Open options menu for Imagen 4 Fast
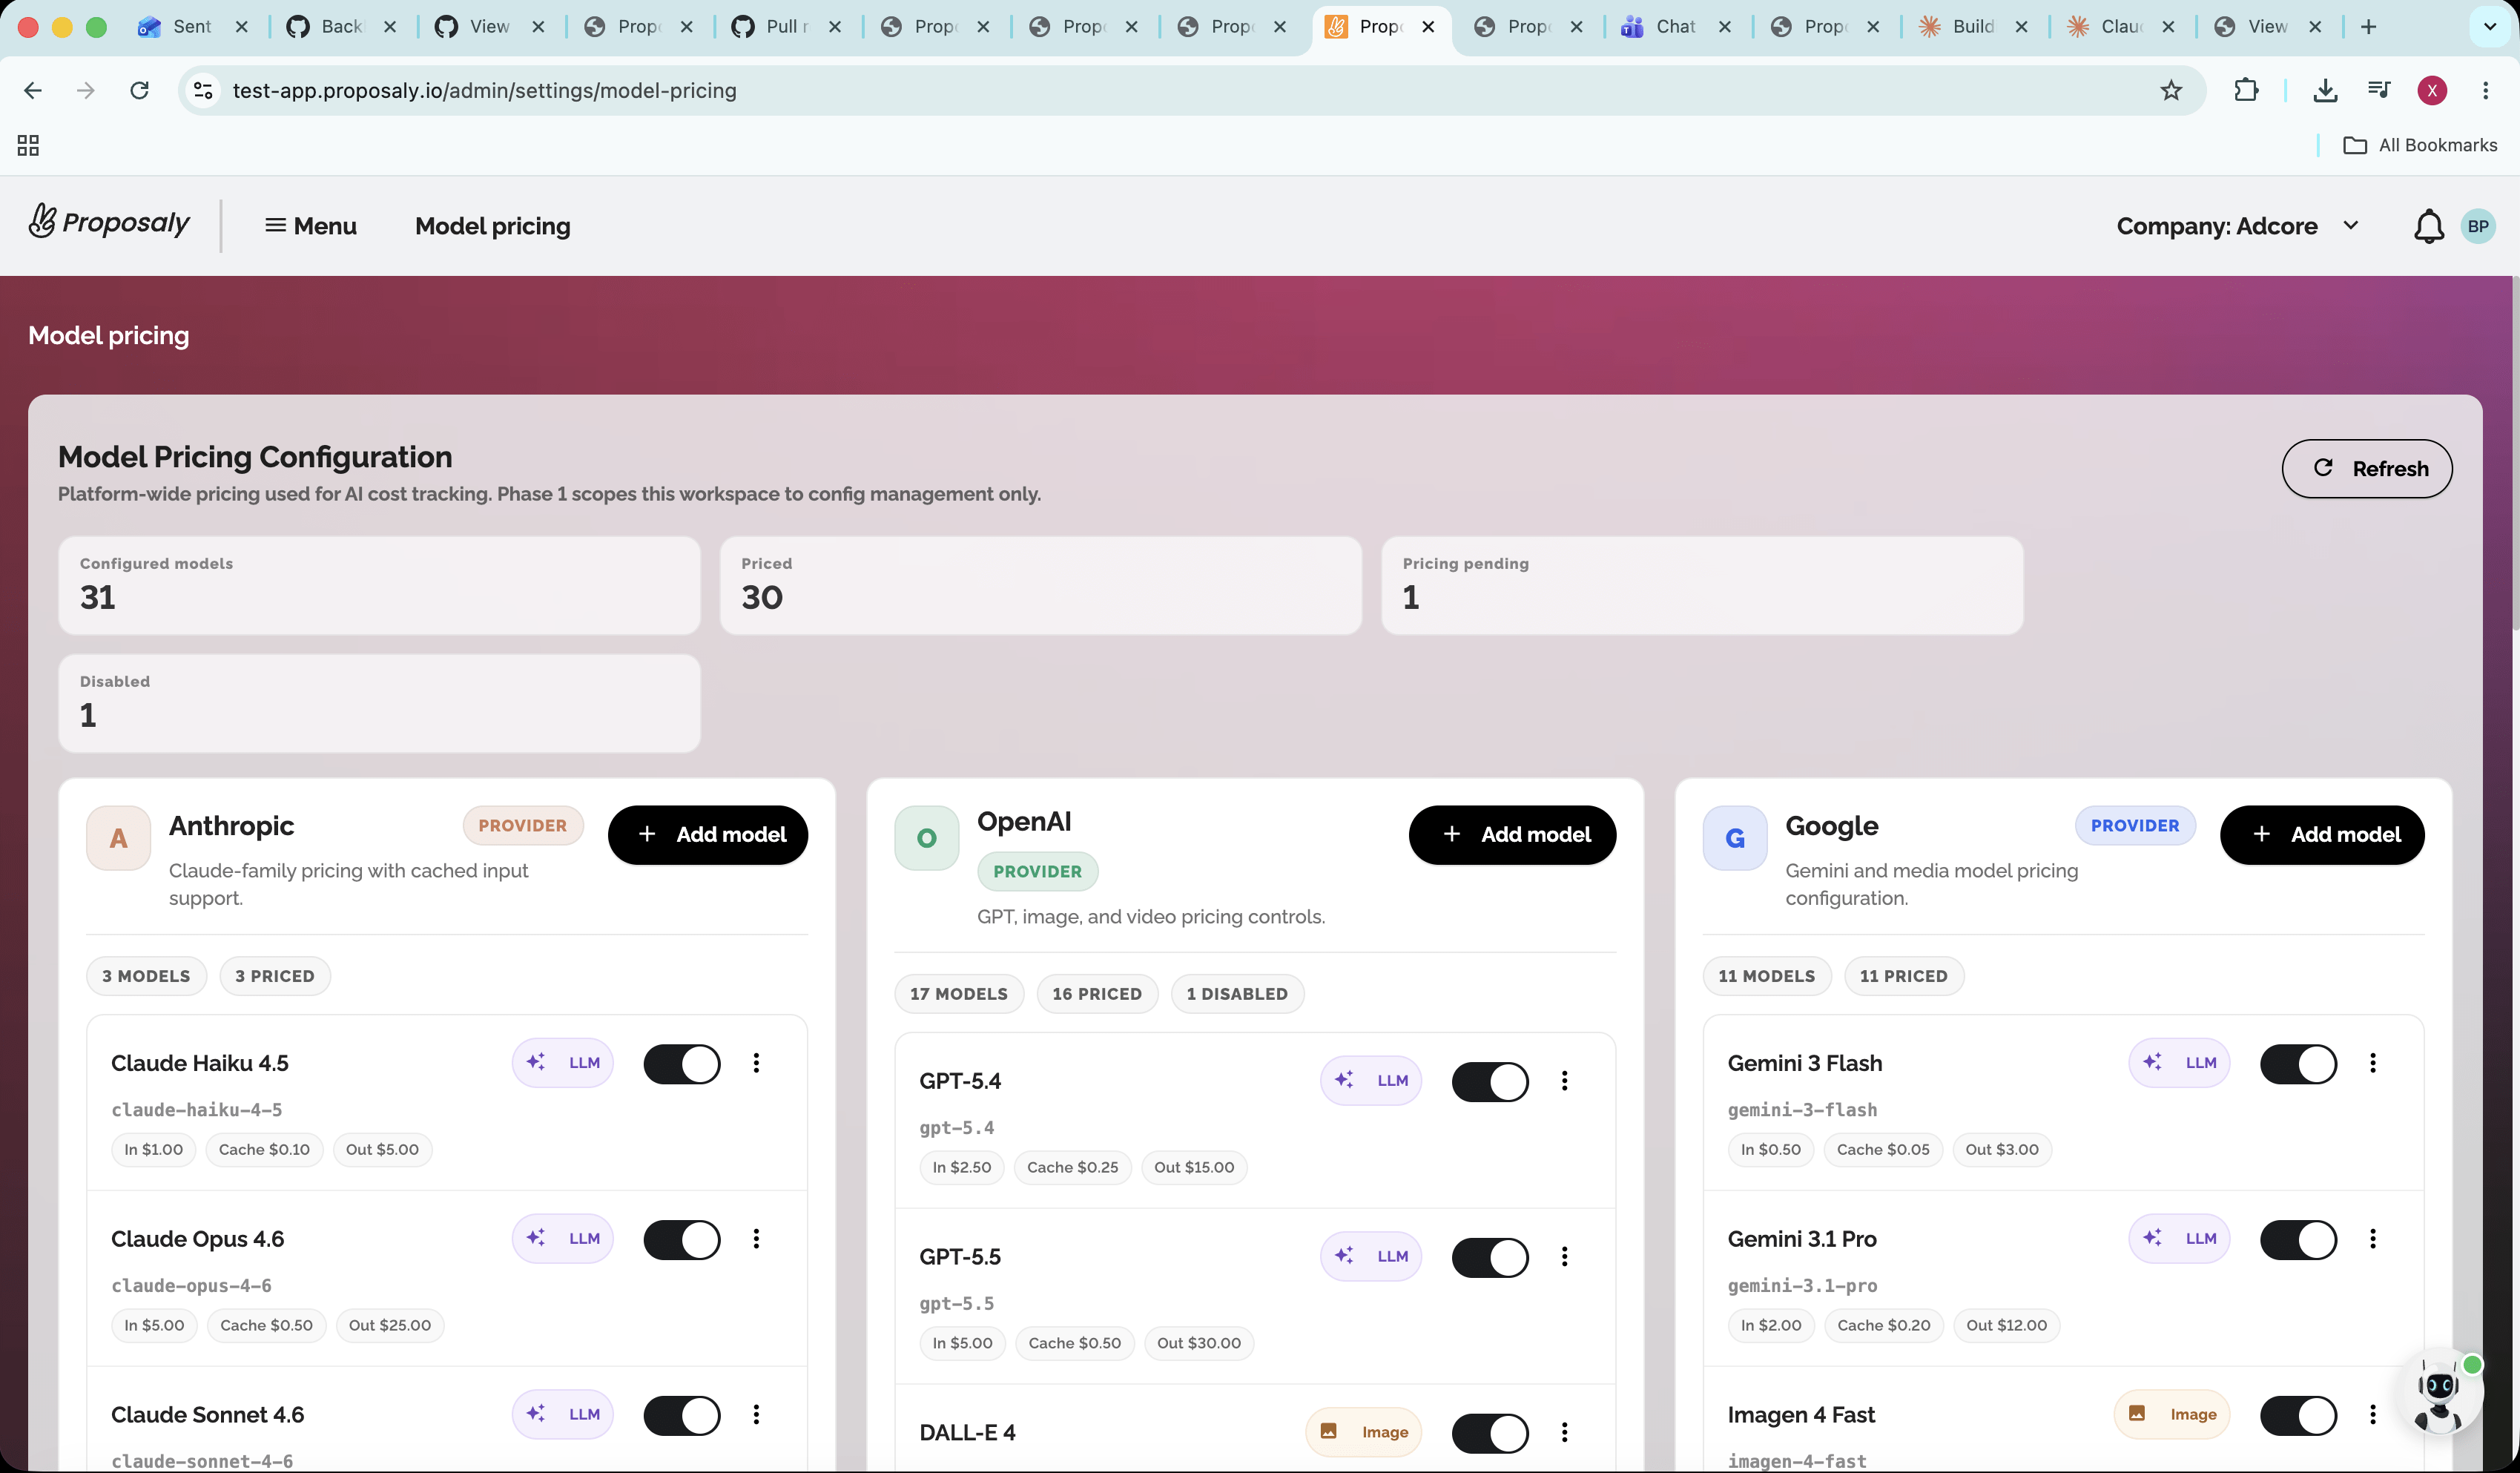The width and height of the screenshot is (2520, 1473). point(2373,1414)
